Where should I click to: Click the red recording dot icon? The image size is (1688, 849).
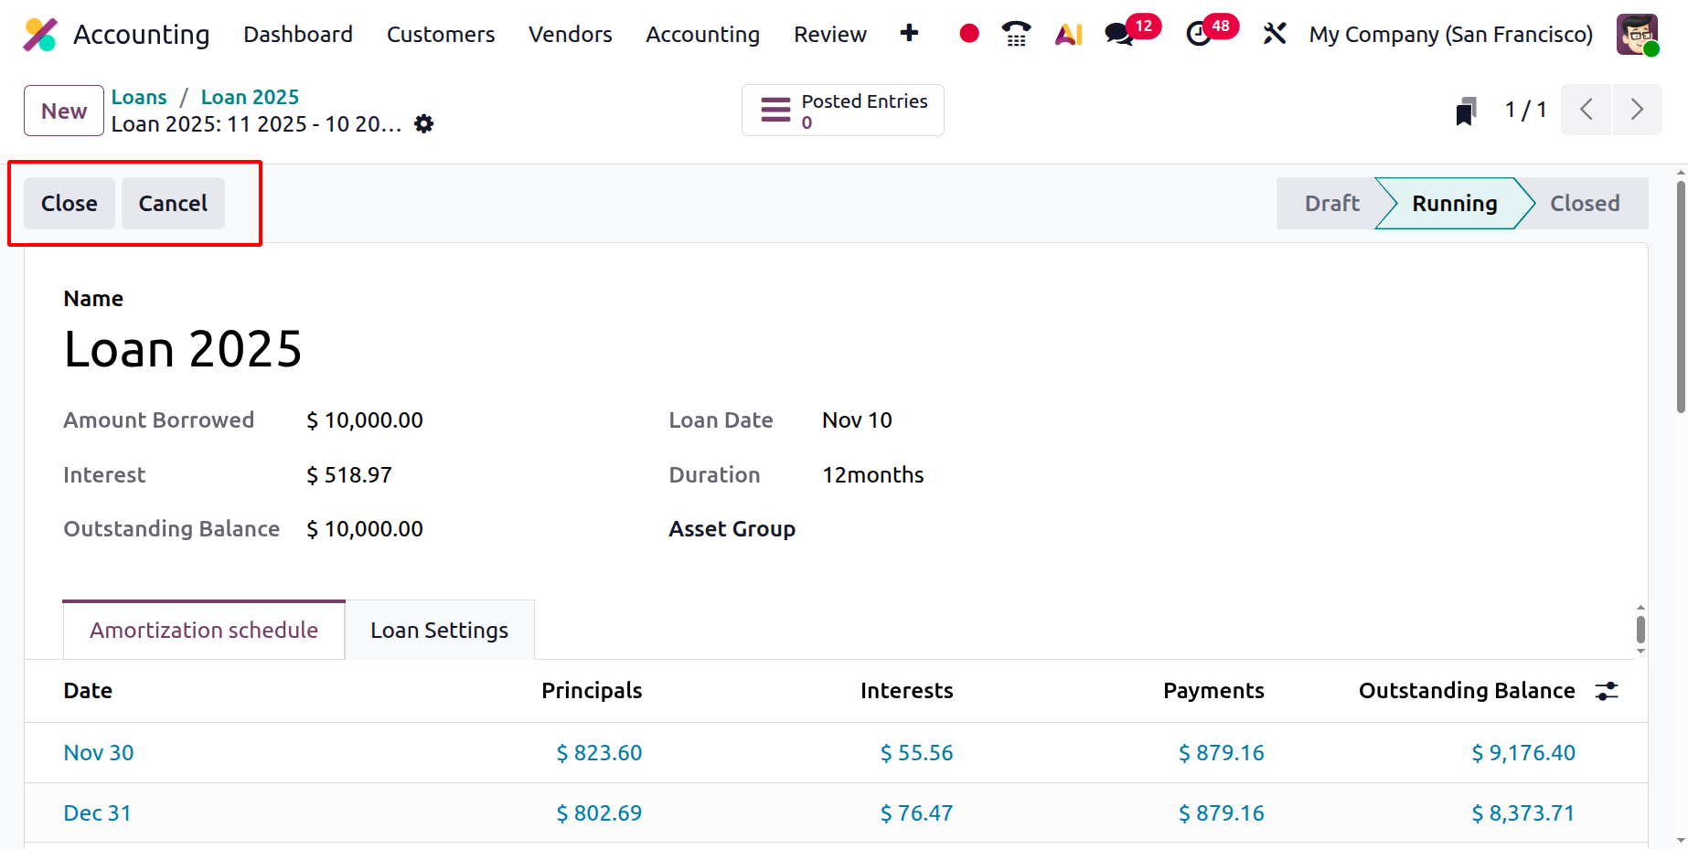point(969,34)
